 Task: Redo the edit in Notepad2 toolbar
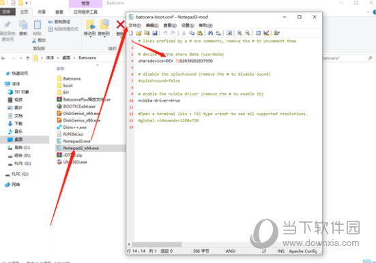tap(173, 33)
